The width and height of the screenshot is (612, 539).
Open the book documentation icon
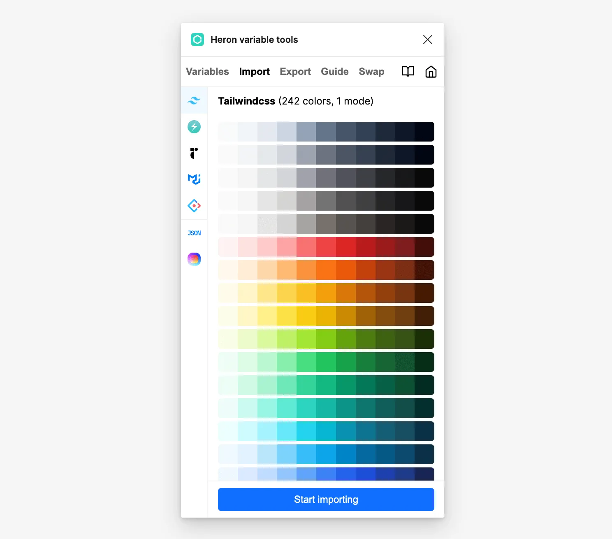point(408,72)
